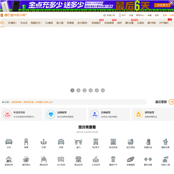Viewport: 174px width, 174px height.
Task: Open the 年会员 navigation tab
Action: coord(24,23)
